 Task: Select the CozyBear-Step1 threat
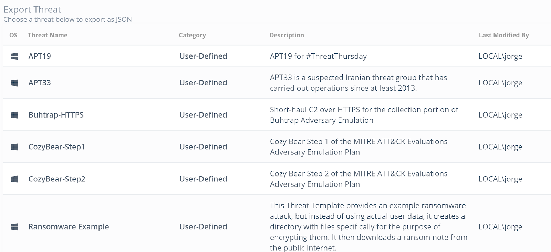(x=57, y=147)
